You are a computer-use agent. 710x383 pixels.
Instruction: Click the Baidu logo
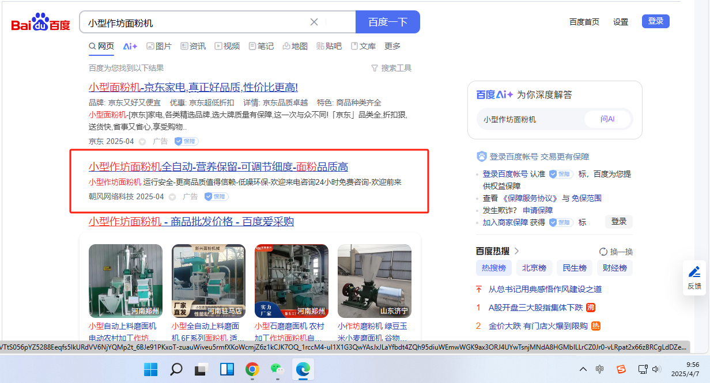pyautogui.click(x=40, y=23)
